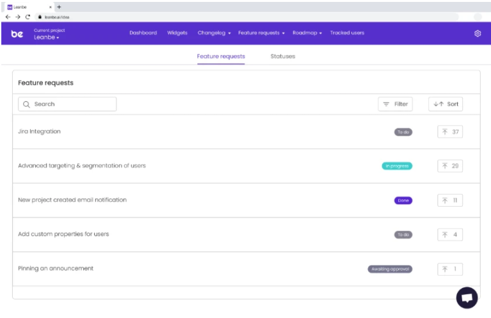Screen dimensions: 491x318
Task: Expand the Roadmap menu
Action: tap(307, 33)
